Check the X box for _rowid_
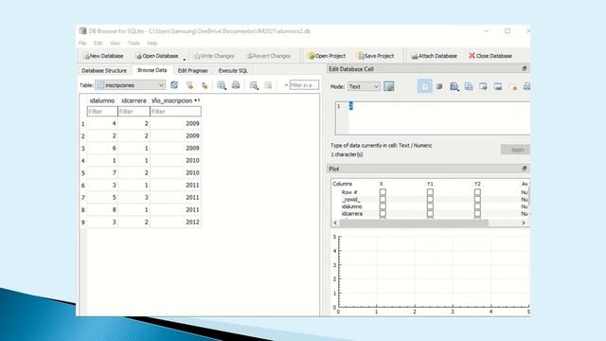This screenshot has height=341, width=606. (383, 199)
